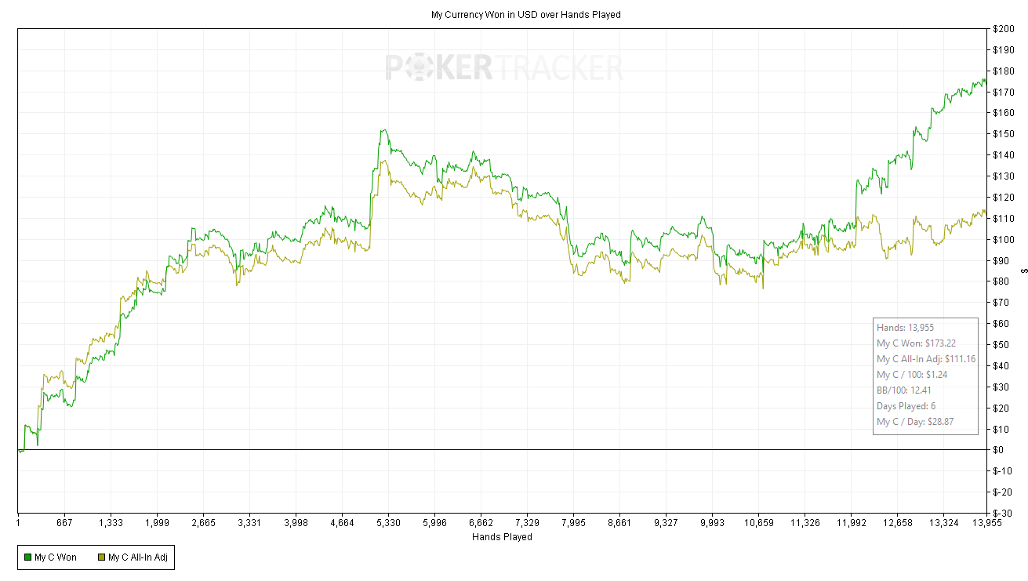Click the Hands Played axis label

(x=502, y=537)
